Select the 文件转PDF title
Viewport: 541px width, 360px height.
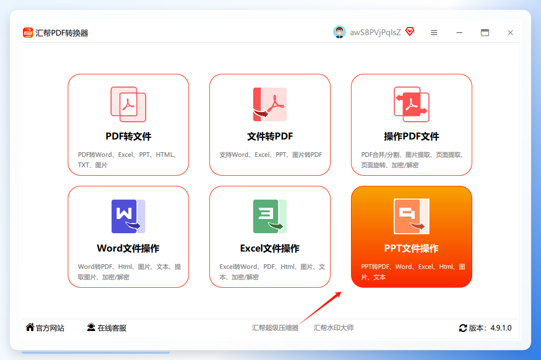tap(270, 136)
